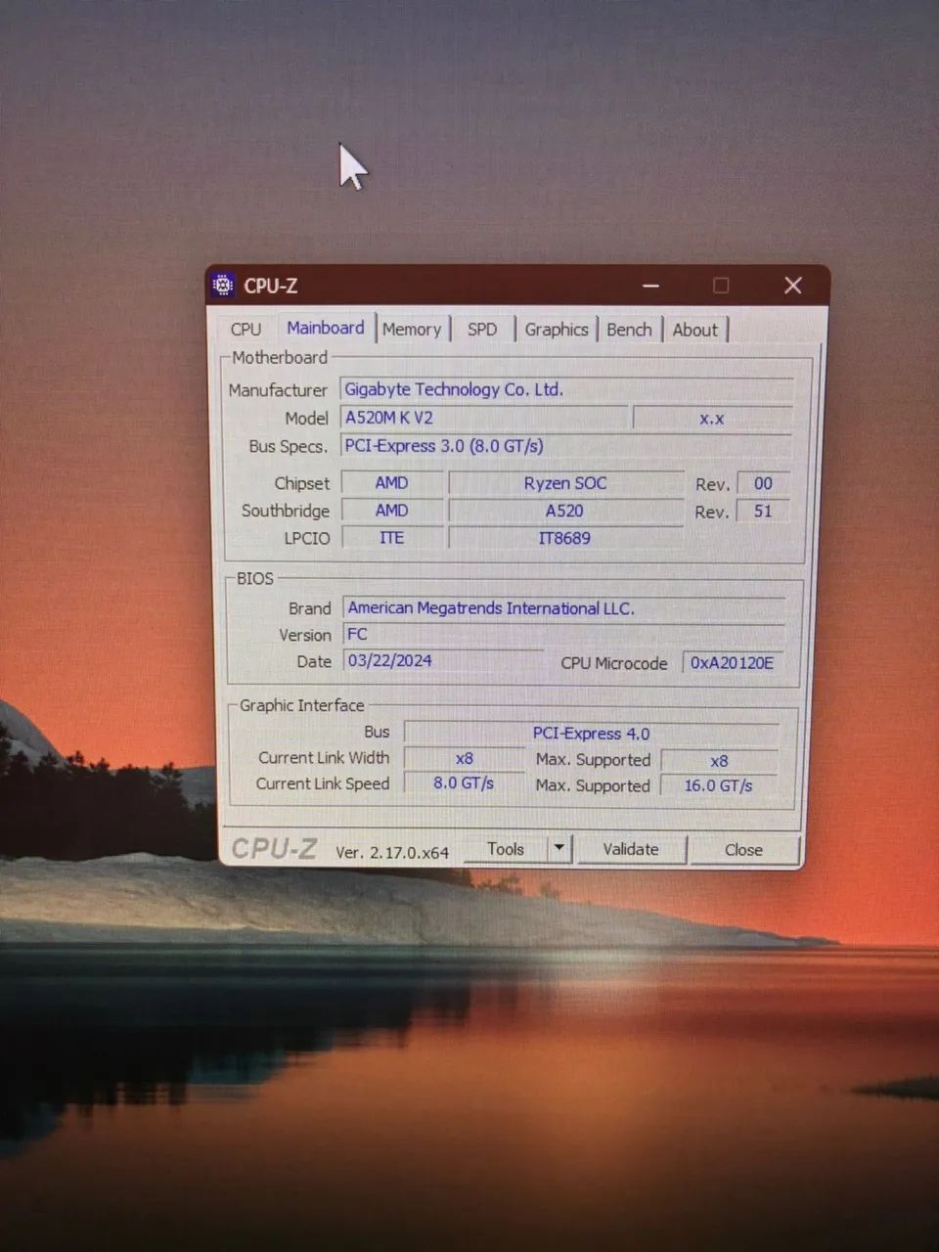Open the SPD tab

[x=480, y=329]
